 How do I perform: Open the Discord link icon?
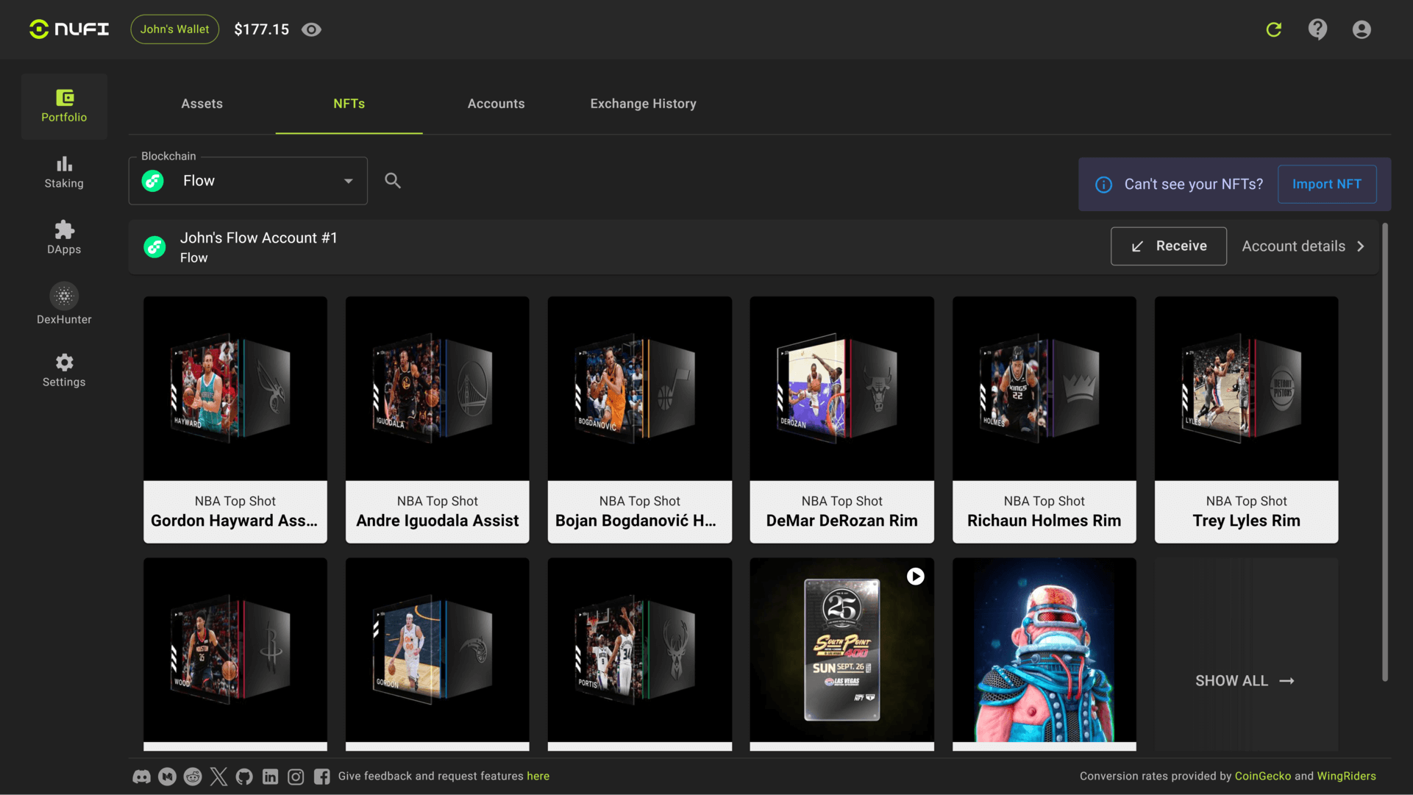coord(141,777)
